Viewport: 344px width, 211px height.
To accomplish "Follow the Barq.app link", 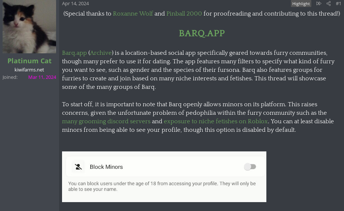I will [74, 53].
